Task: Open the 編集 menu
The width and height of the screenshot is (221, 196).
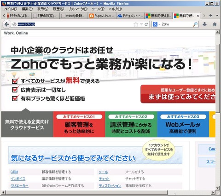Action: click(x=27, y=9)
